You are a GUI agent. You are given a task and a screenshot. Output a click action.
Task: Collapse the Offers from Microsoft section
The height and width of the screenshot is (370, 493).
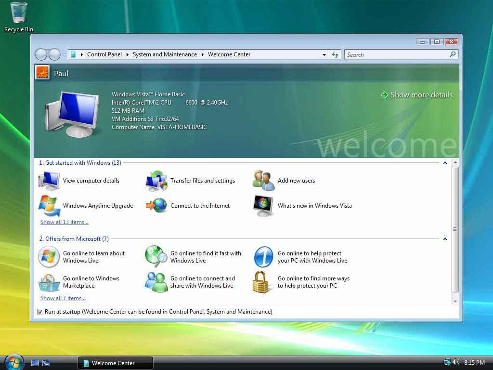(444, 238)
